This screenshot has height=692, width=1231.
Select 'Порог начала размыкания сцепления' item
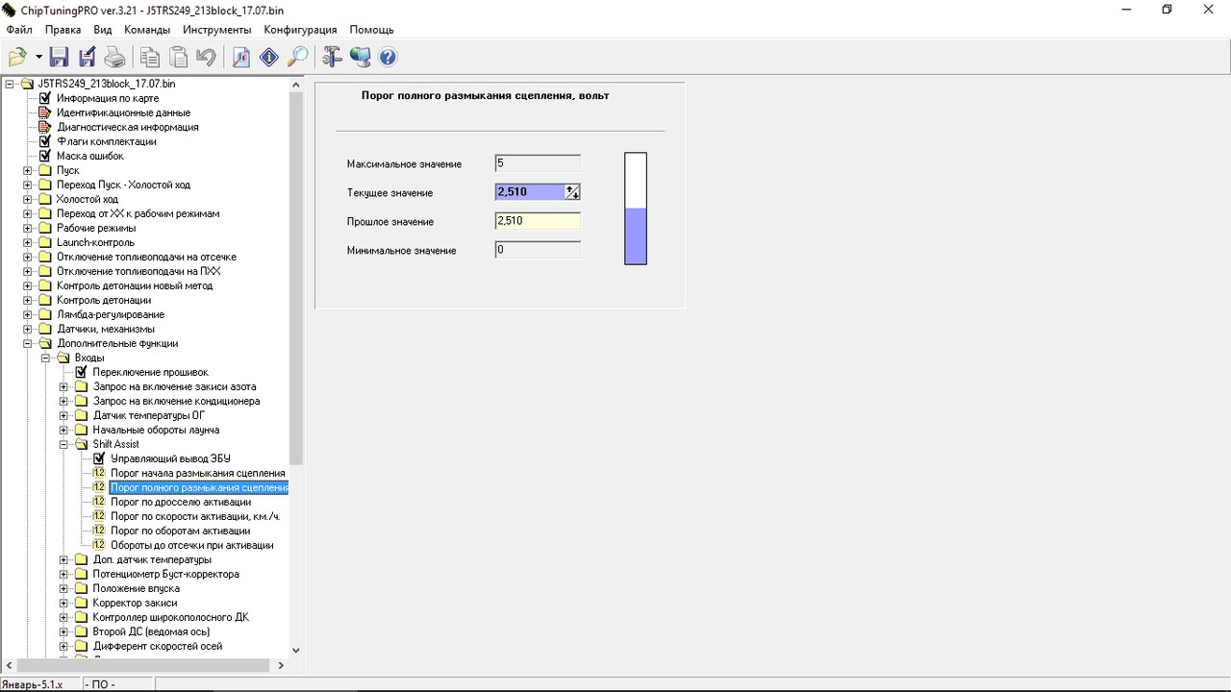(x=197, y=473)
